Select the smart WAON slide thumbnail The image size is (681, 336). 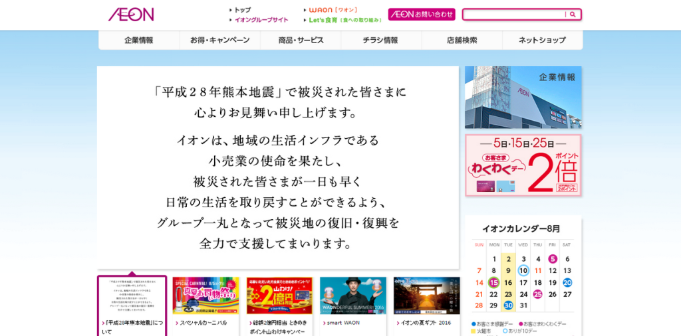352,295
